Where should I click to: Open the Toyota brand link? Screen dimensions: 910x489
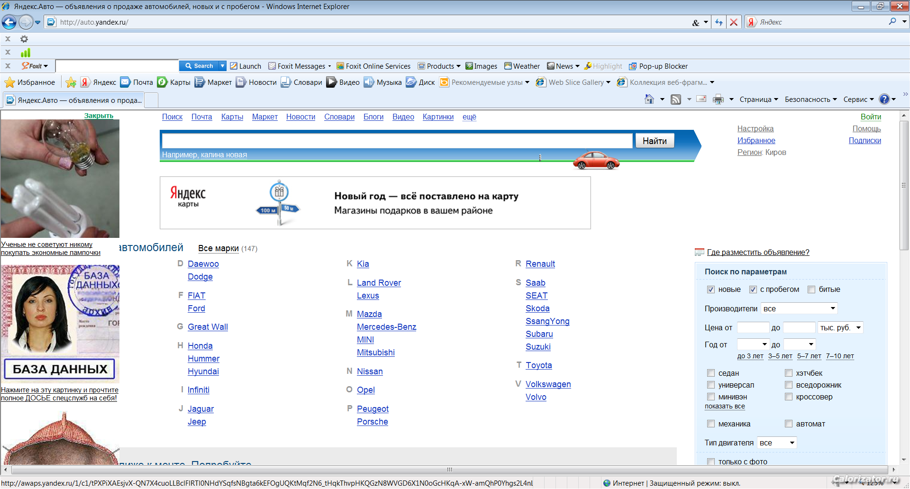[539, 365]
